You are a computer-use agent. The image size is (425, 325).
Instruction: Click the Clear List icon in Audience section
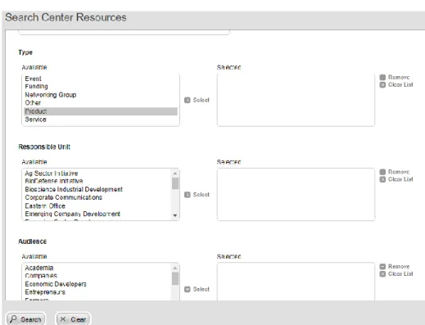(x=382, y=274)
